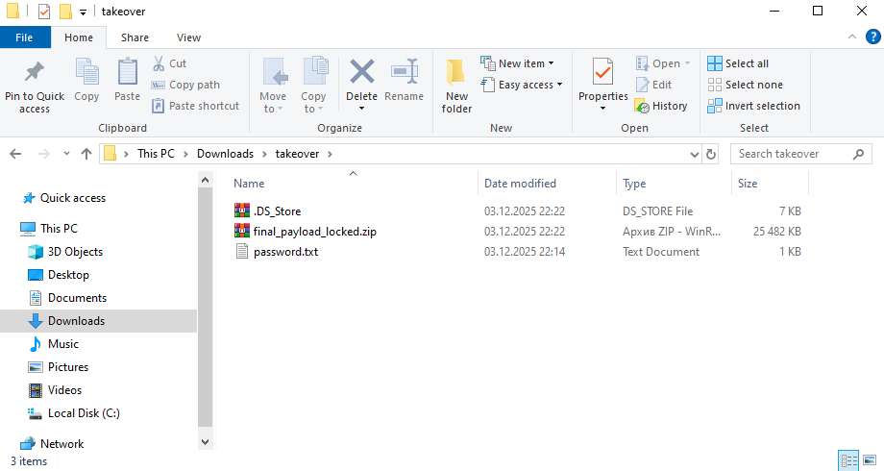
Task: Open Videos in the sidebar
Action: coord(64,390)
